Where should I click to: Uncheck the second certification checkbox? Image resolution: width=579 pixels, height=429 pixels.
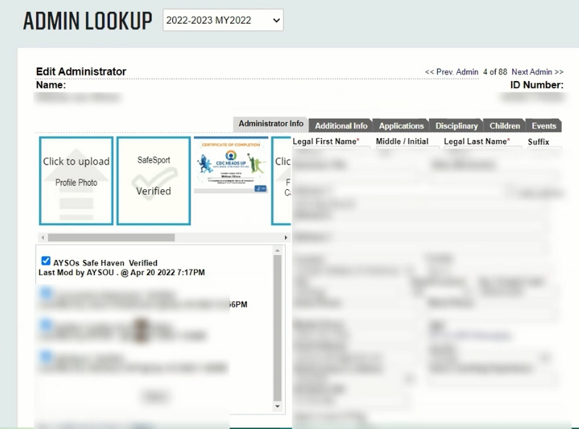[x=46, y=292]
